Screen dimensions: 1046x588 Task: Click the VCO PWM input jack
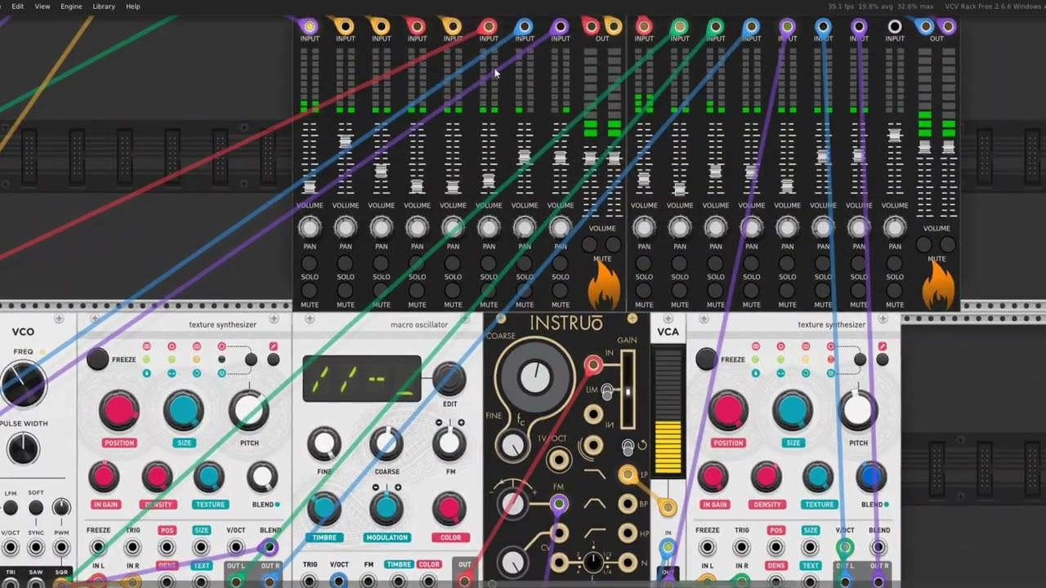click(x=61, y=547)
